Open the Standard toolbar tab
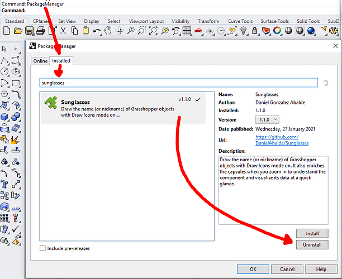Screen dimensions: 342x279 (x=15, y=21)
